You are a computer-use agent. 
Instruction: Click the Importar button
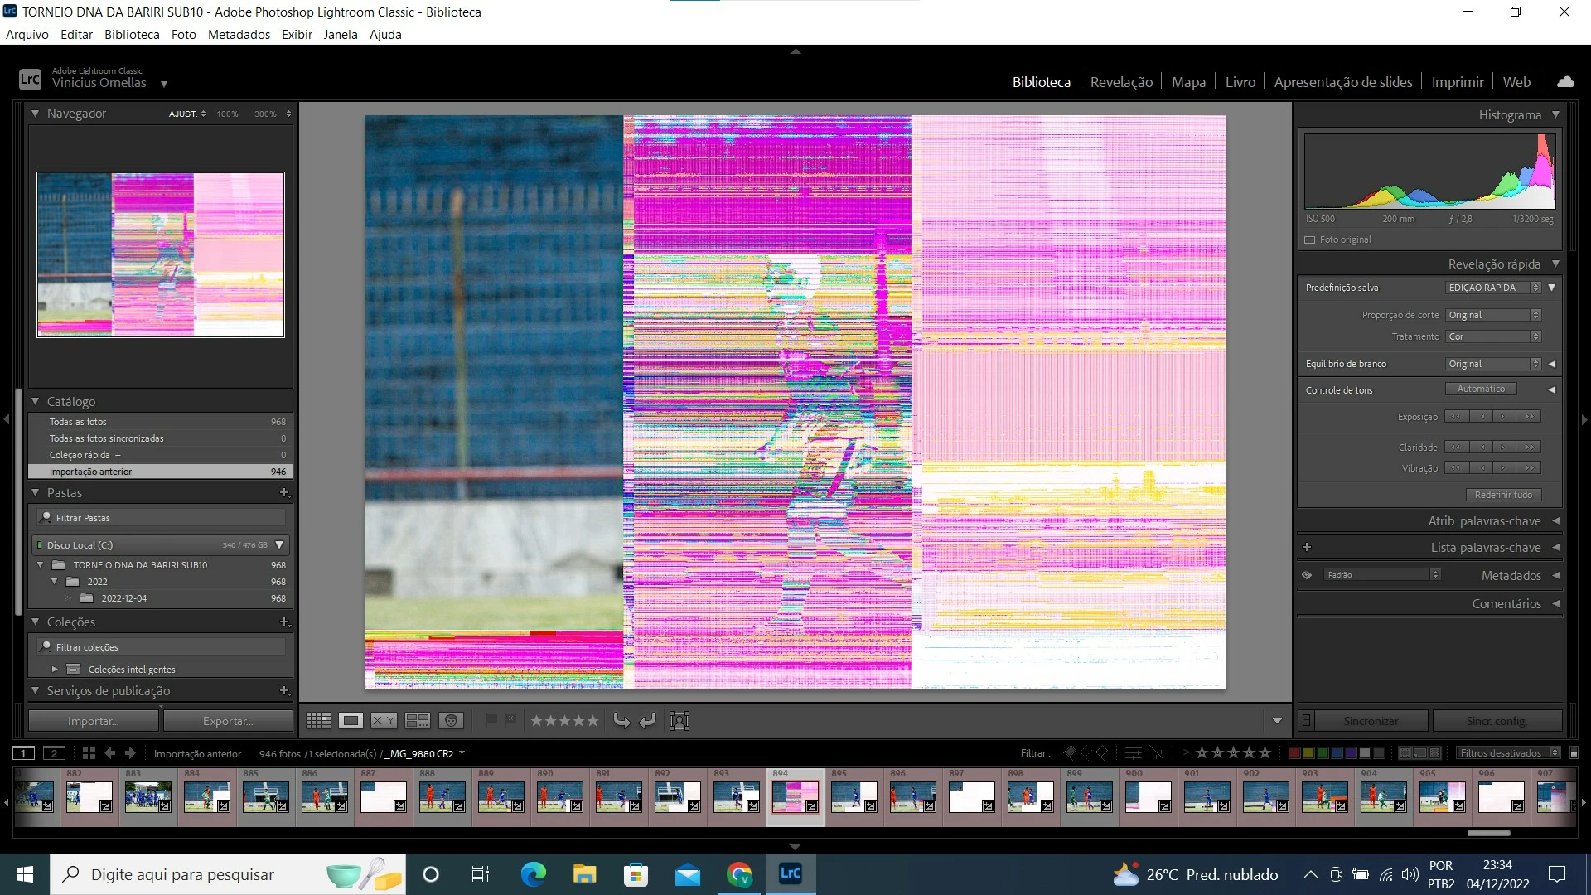(93, 721)
